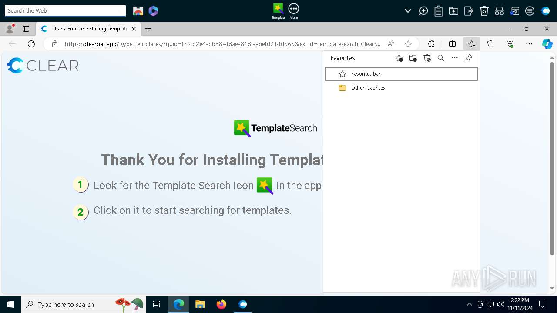Open the Copilot sidebar icon
The height and width of the screenshot is (313, 557).
tap(547, 44)
